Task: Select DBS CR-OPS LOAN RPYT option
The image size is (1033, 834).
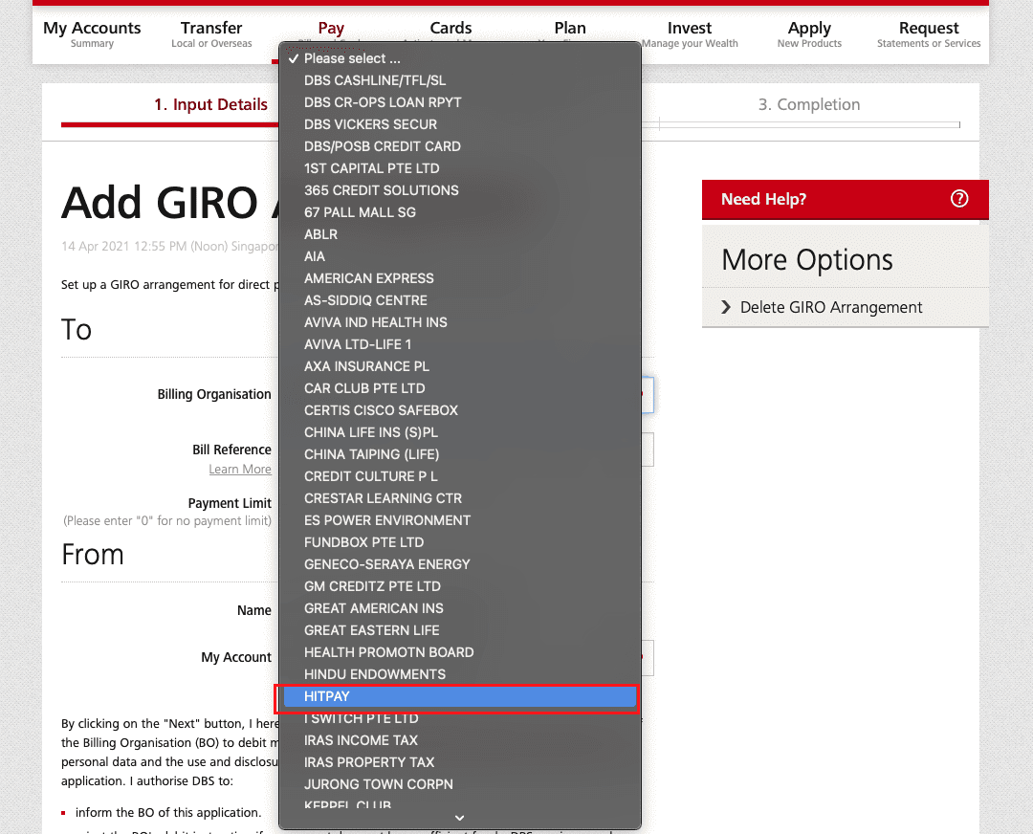Action: (460, 102)
